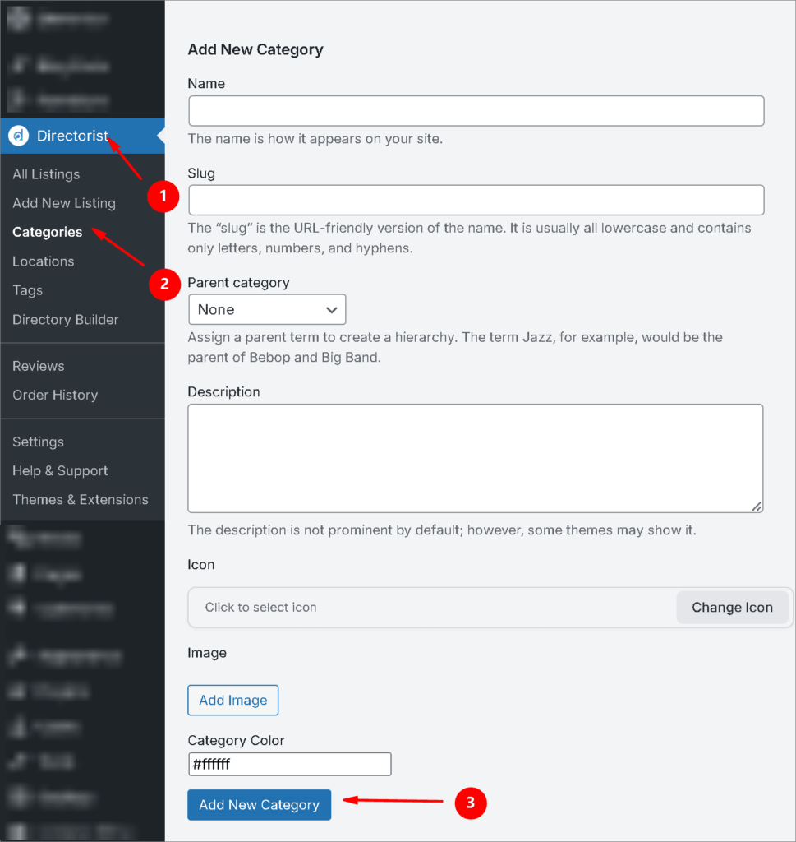Screen dimensions: 796x842
Task: Go to Themes & Extensions
Action: [x=81, y=499]
